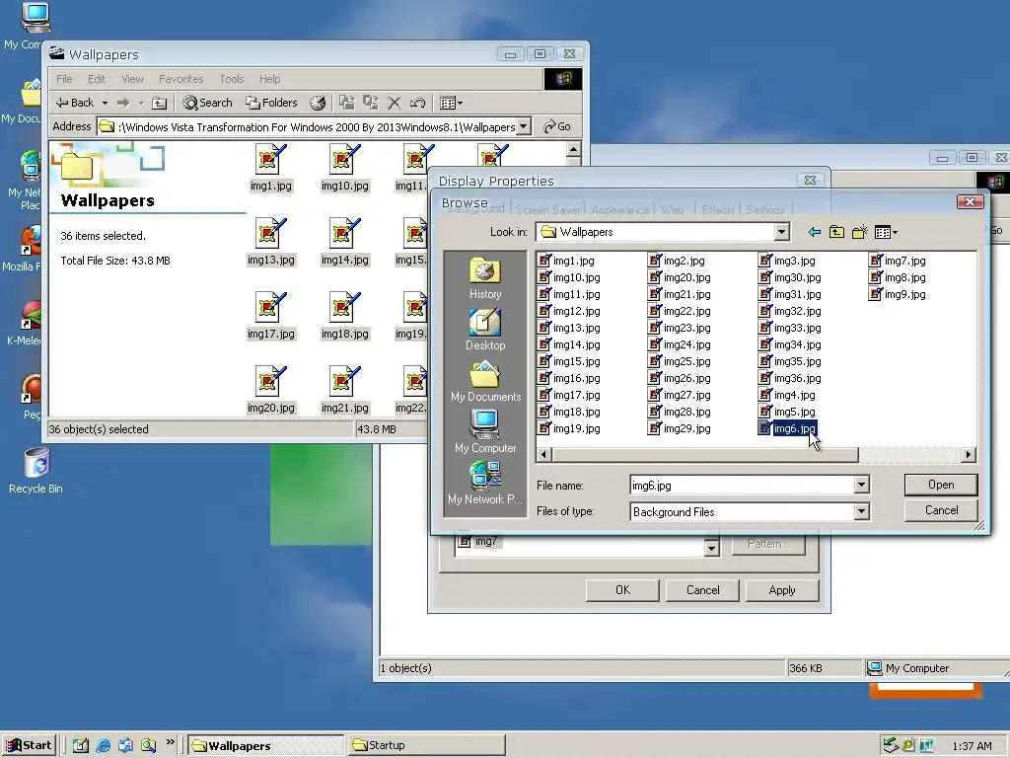Image resolution: width=1010 pixels, height=758 pixels.
Task: Click the Delete icon in Wallpapers toolbar
Action: click(395, 103)
